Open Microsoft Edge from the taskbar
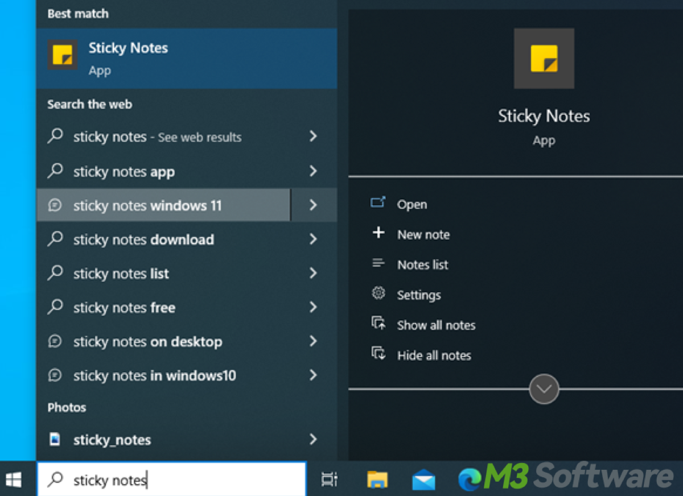Screen dimensions: 683x496 point(470,480)
